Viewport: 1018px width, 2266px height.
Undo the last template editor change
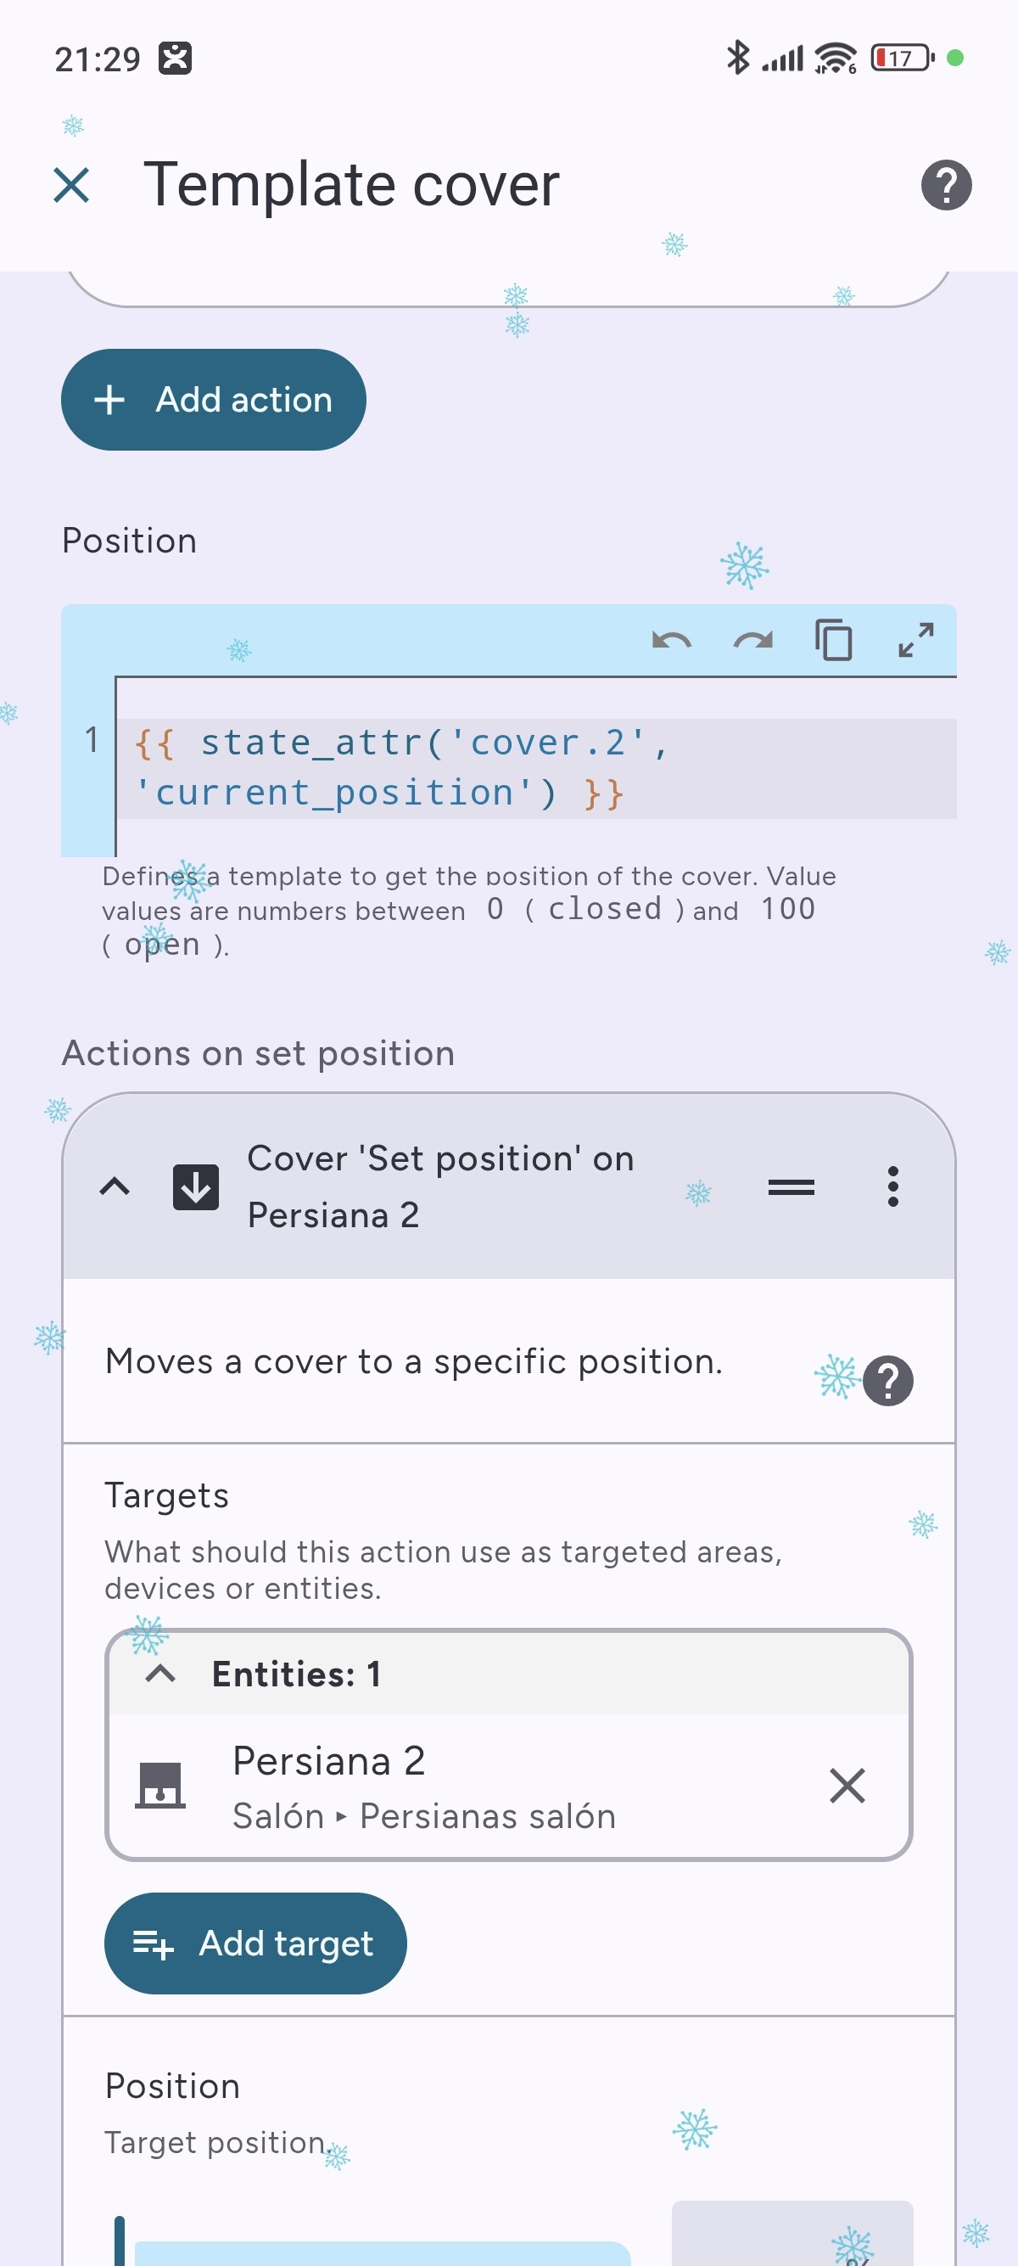[672, 640]
